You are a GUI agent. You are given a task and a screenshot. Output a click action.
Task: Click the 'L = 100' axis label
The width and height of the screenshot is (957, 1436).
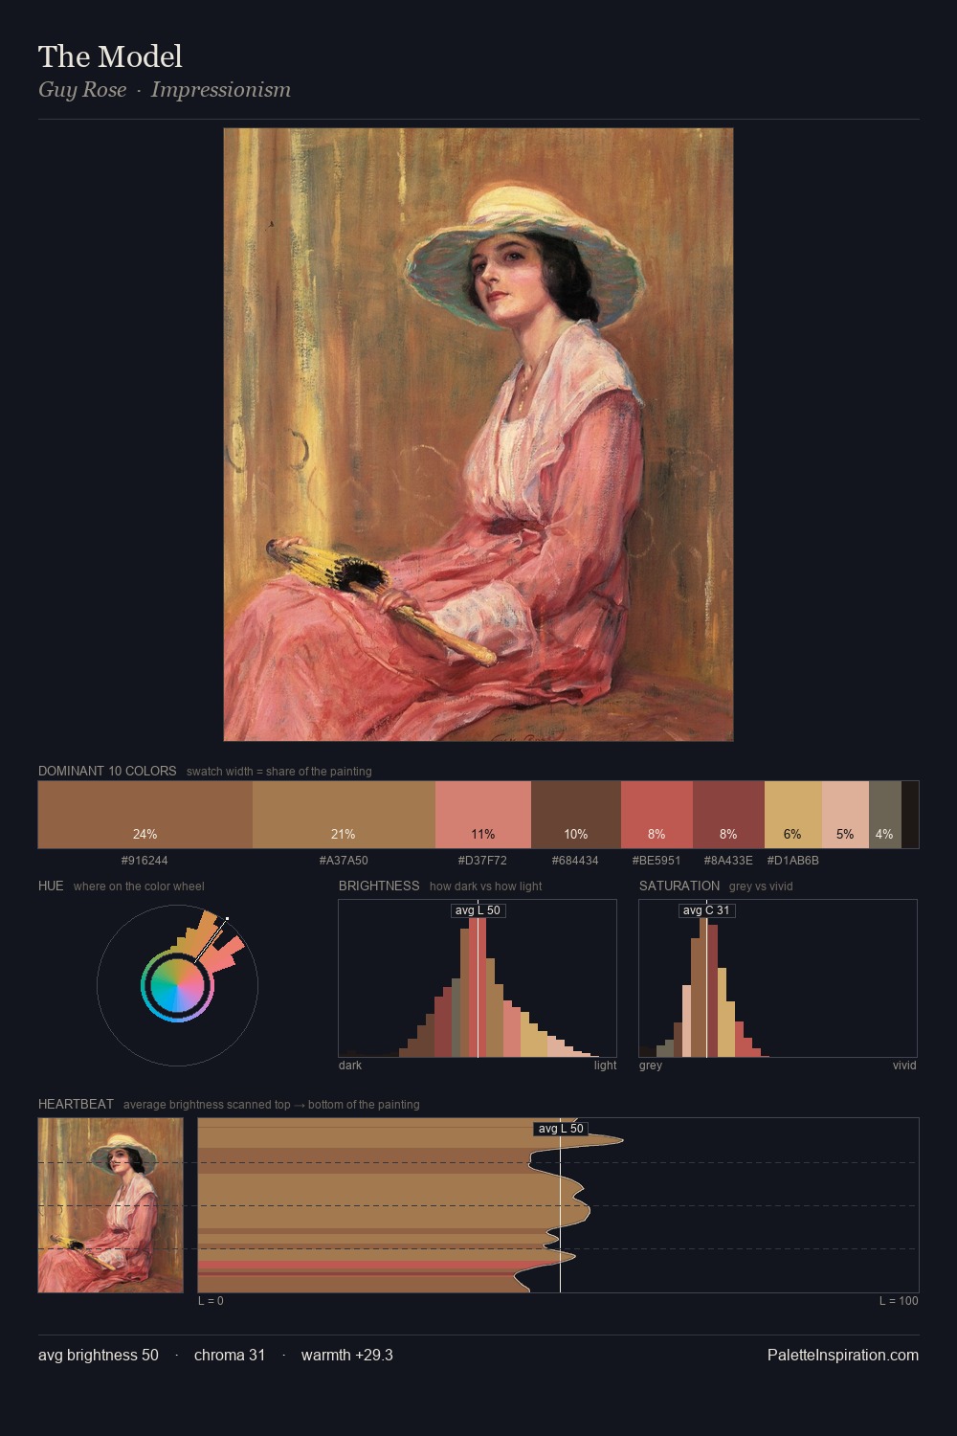coord(899,1301)
